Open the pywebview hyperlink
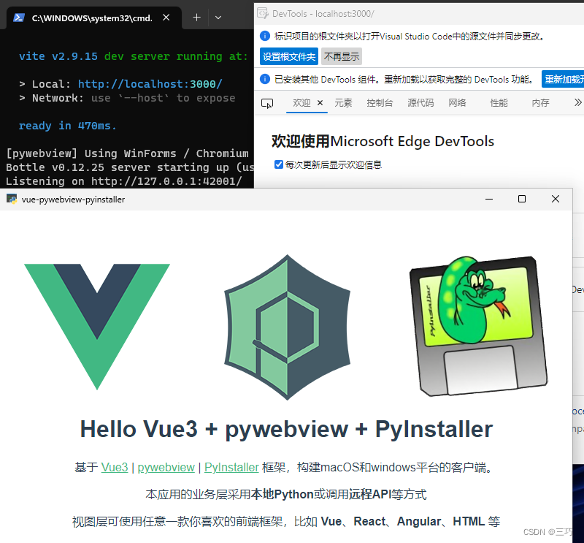Image resolution: width=584 pixels, height=543 pixels. tap(166, 467)
